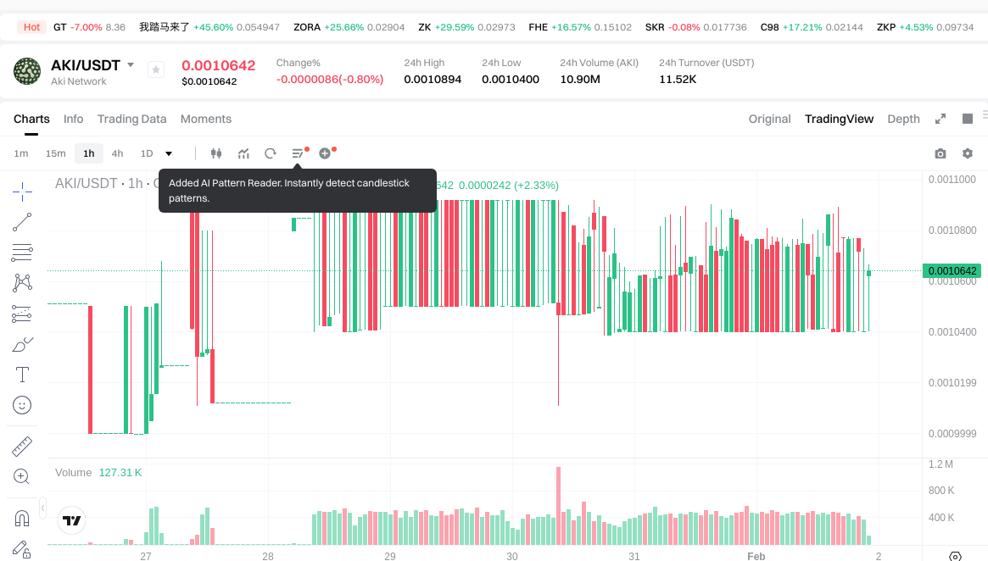Select the crosshair cursor tool
The width and height of the screenshot is (988, 561).
[22, 191]
